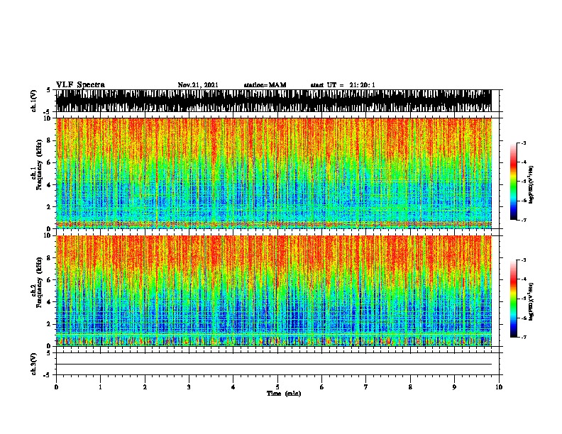Click time axis tick label "9"
Viewport: 562px width, 434px height.
pos(454,387)
